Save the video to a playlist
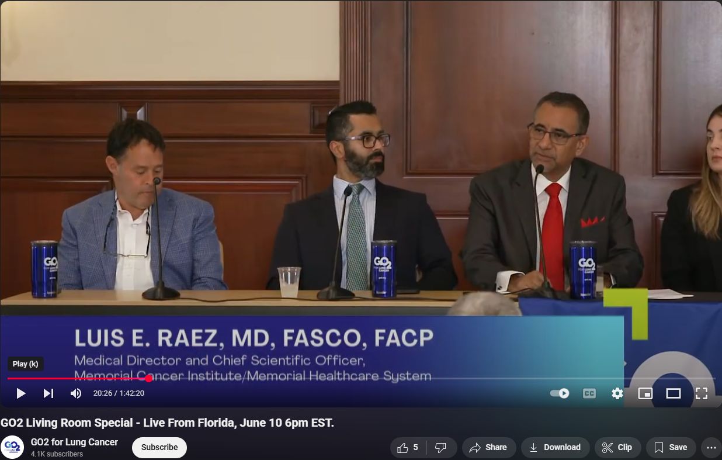This screenshot has width=722, height=460. point(671,448)
